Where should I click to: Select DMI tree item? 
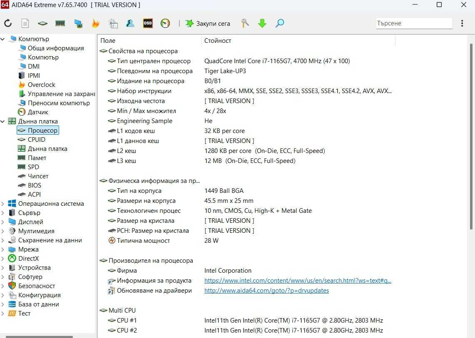(34, 66)
